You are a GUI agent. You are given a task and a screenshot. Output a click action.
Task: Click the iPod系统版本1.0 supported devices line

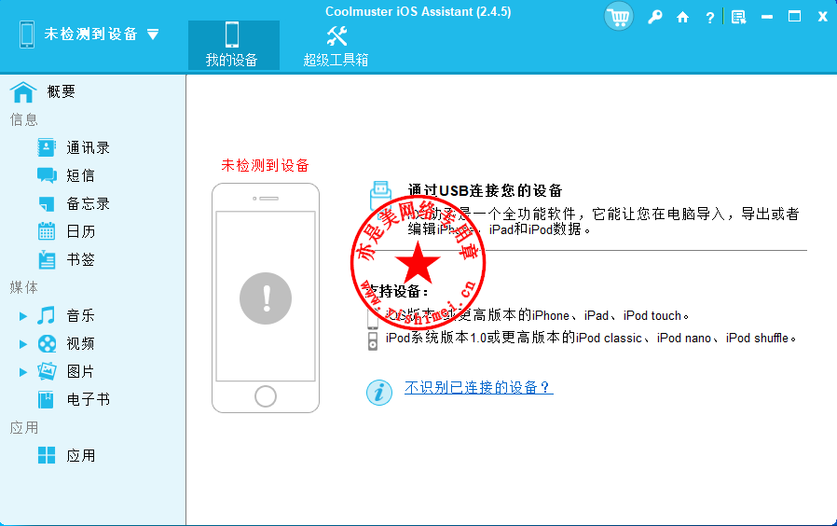tap(591, 338)
